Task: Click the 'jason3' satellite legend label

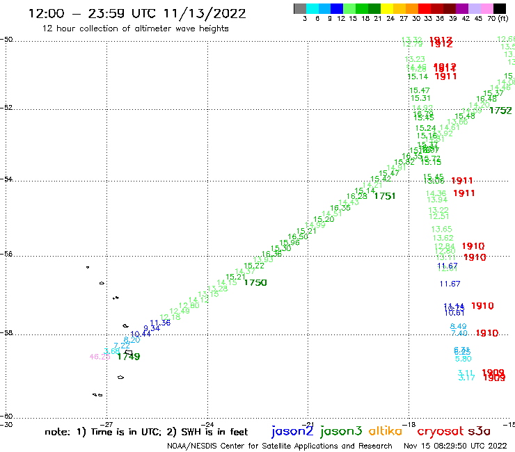Action: point(341,431)
